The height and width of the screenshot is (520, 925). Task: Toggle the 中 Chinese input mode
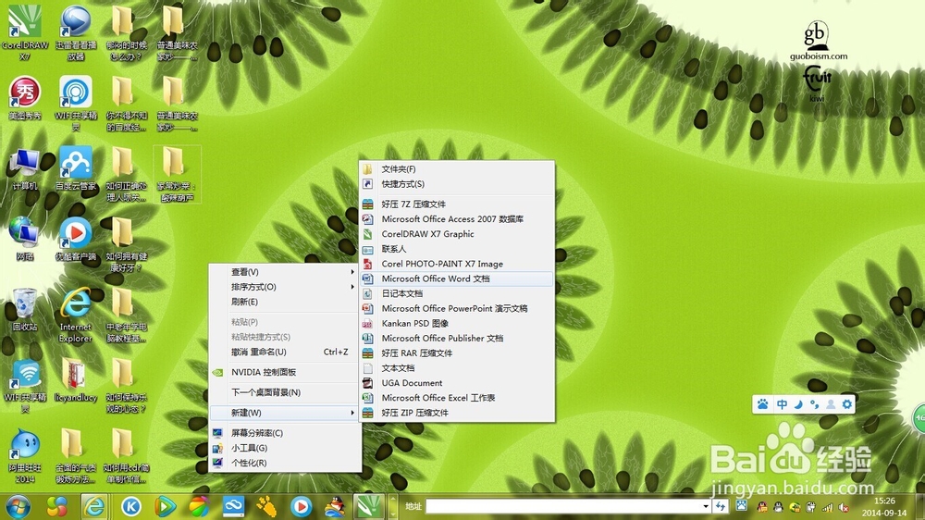coord(782,404)
